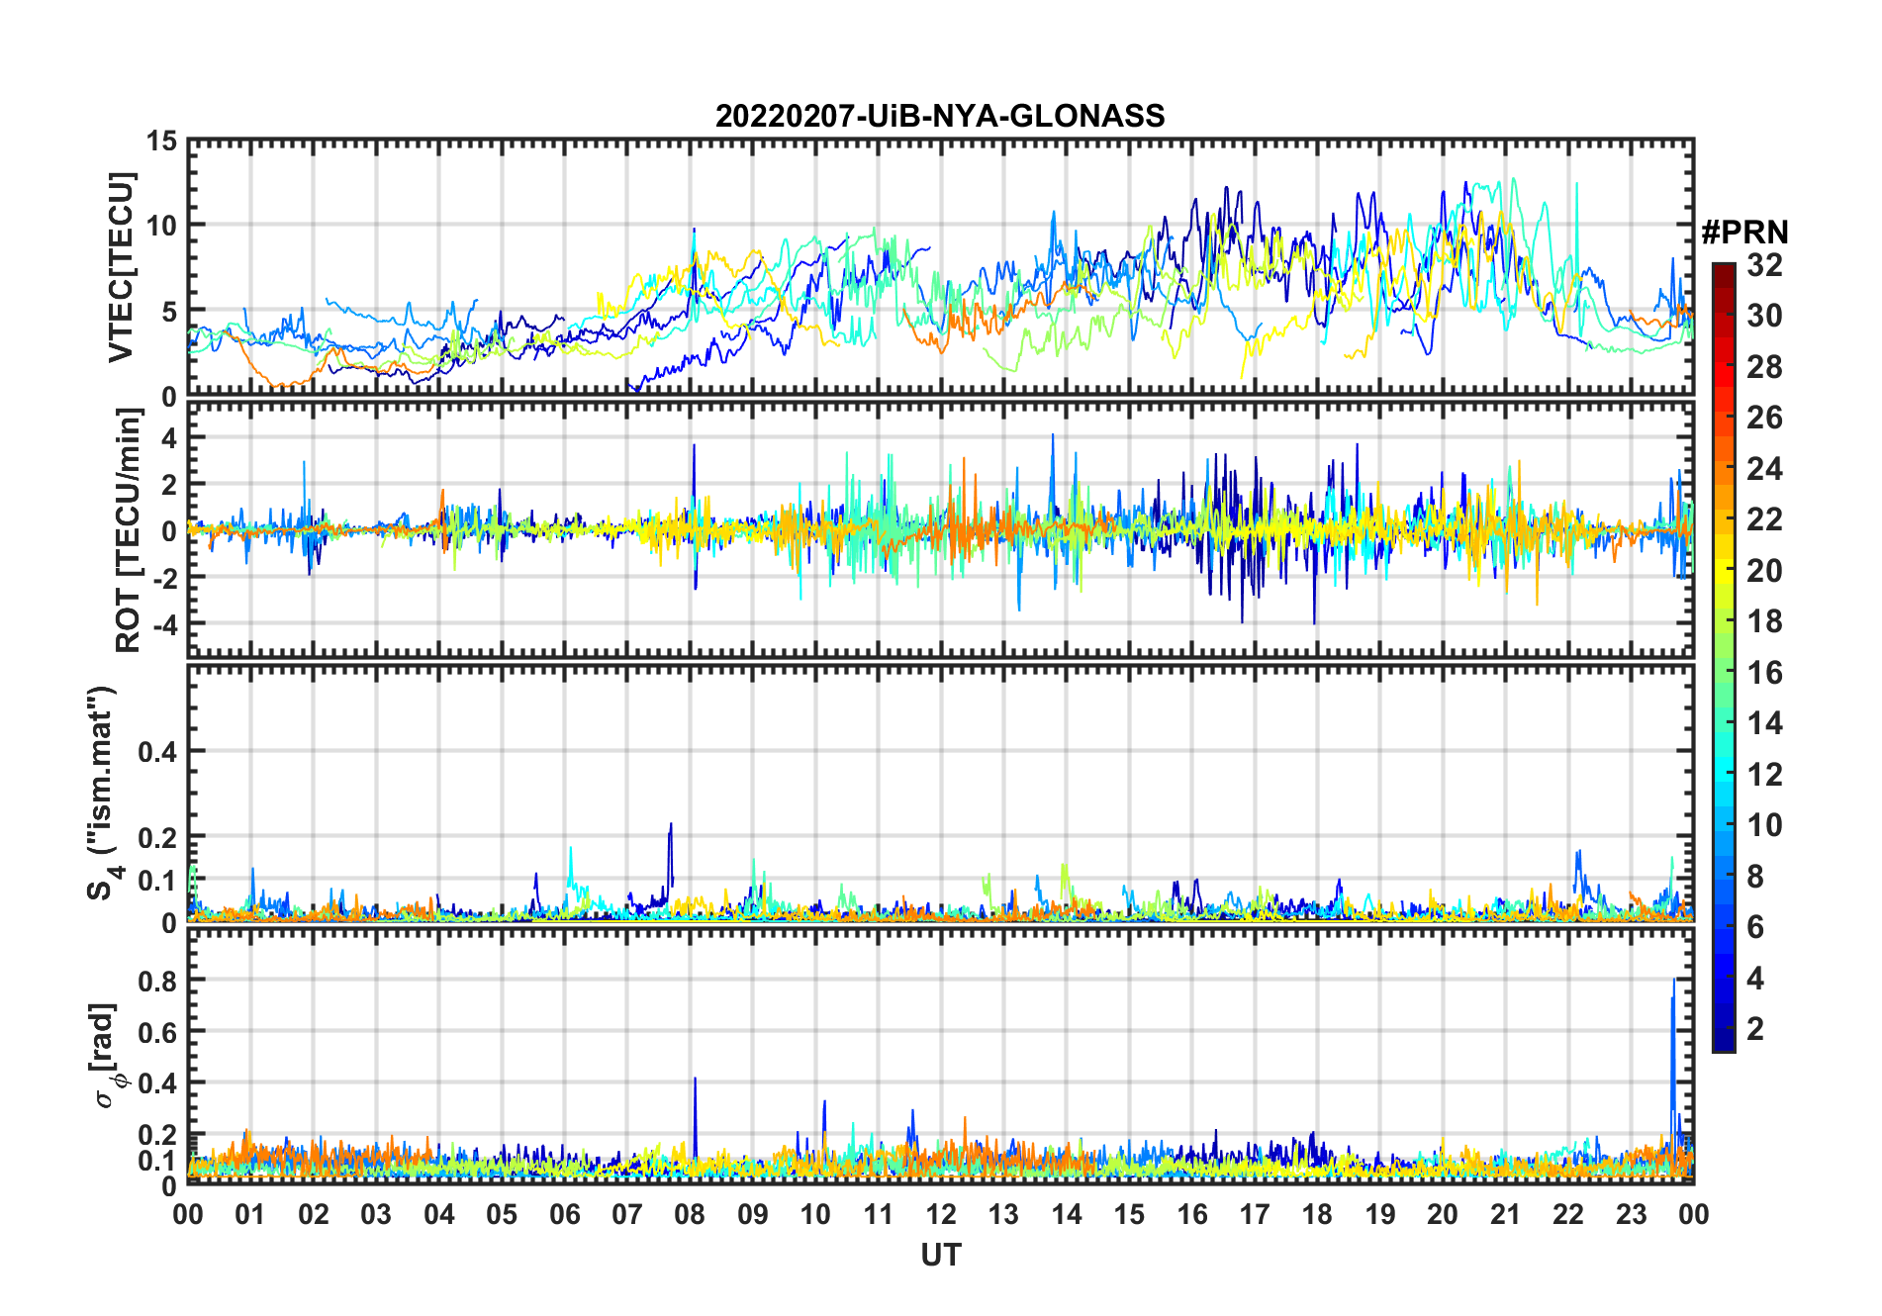This screenshot has height=1316, width=1882.
Task: Select UT axis tick label "06"
Action: [565, 1214]
